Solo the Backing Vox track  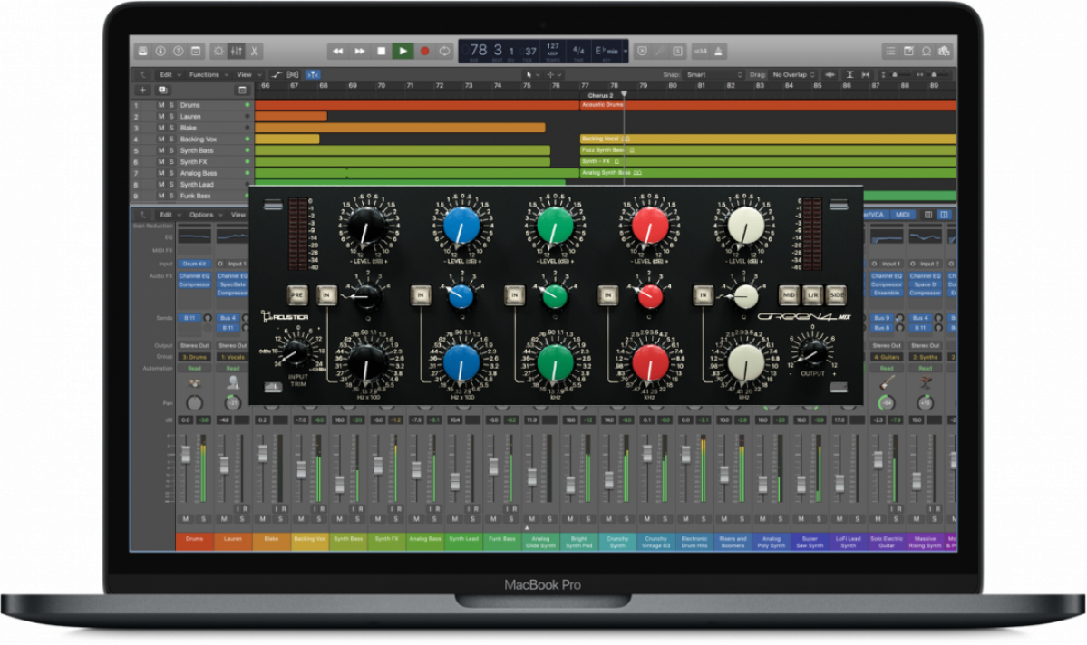pos(170,140)
